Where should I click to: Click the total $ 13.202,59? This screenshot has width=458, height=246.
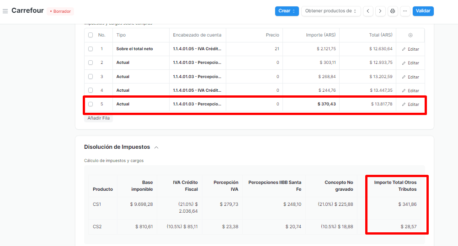pos(381,77)
